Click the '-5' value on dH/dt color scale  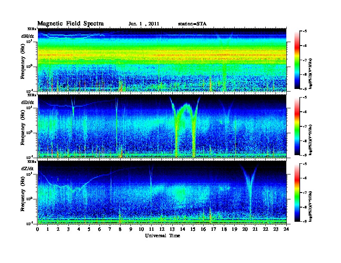click(305, 31)
